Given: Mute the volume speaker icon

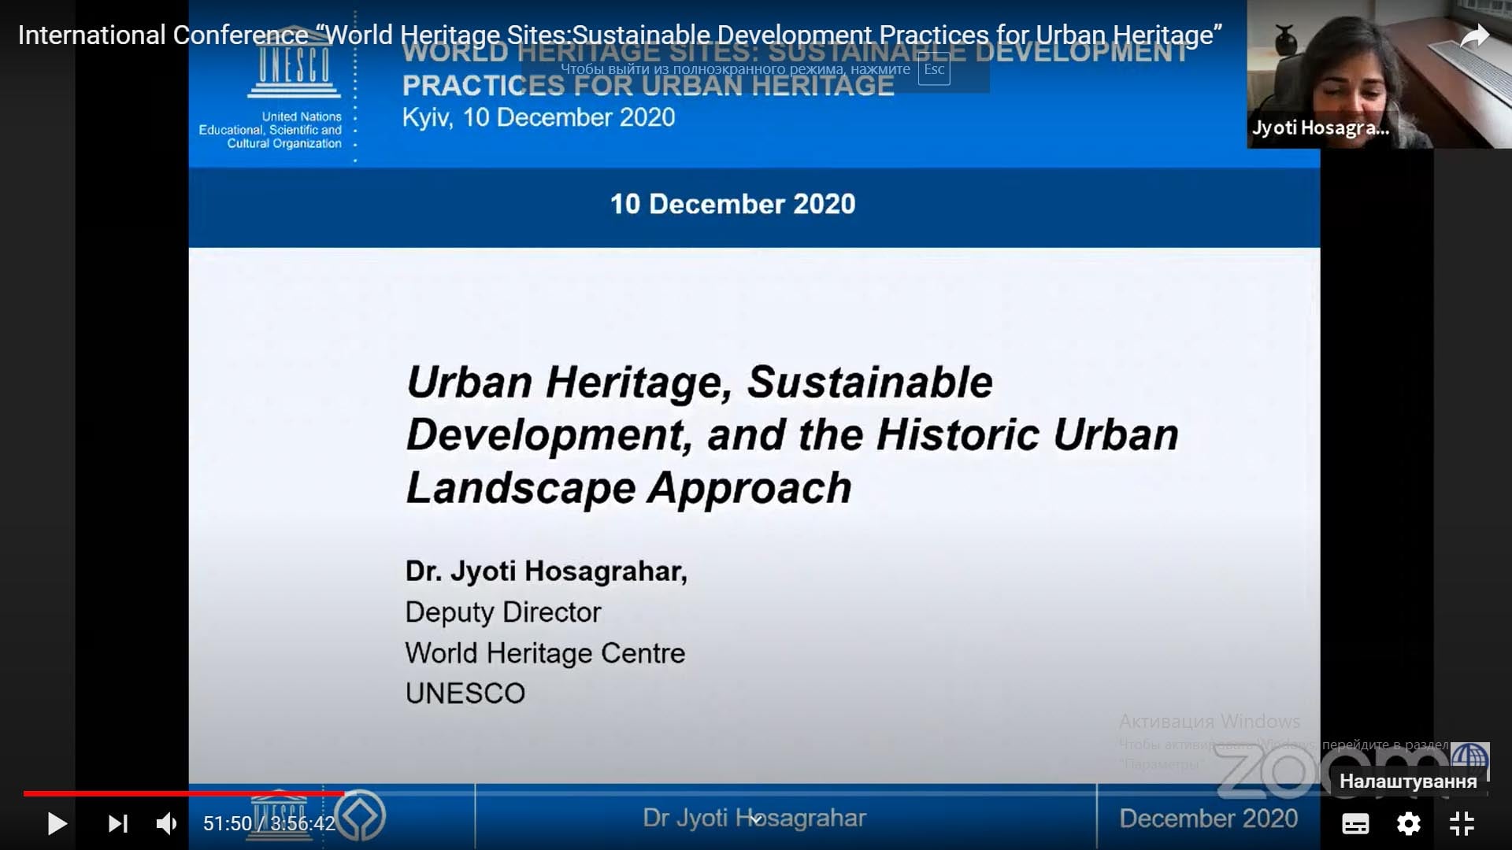Looking at the screenshot, I should [167, 824].
